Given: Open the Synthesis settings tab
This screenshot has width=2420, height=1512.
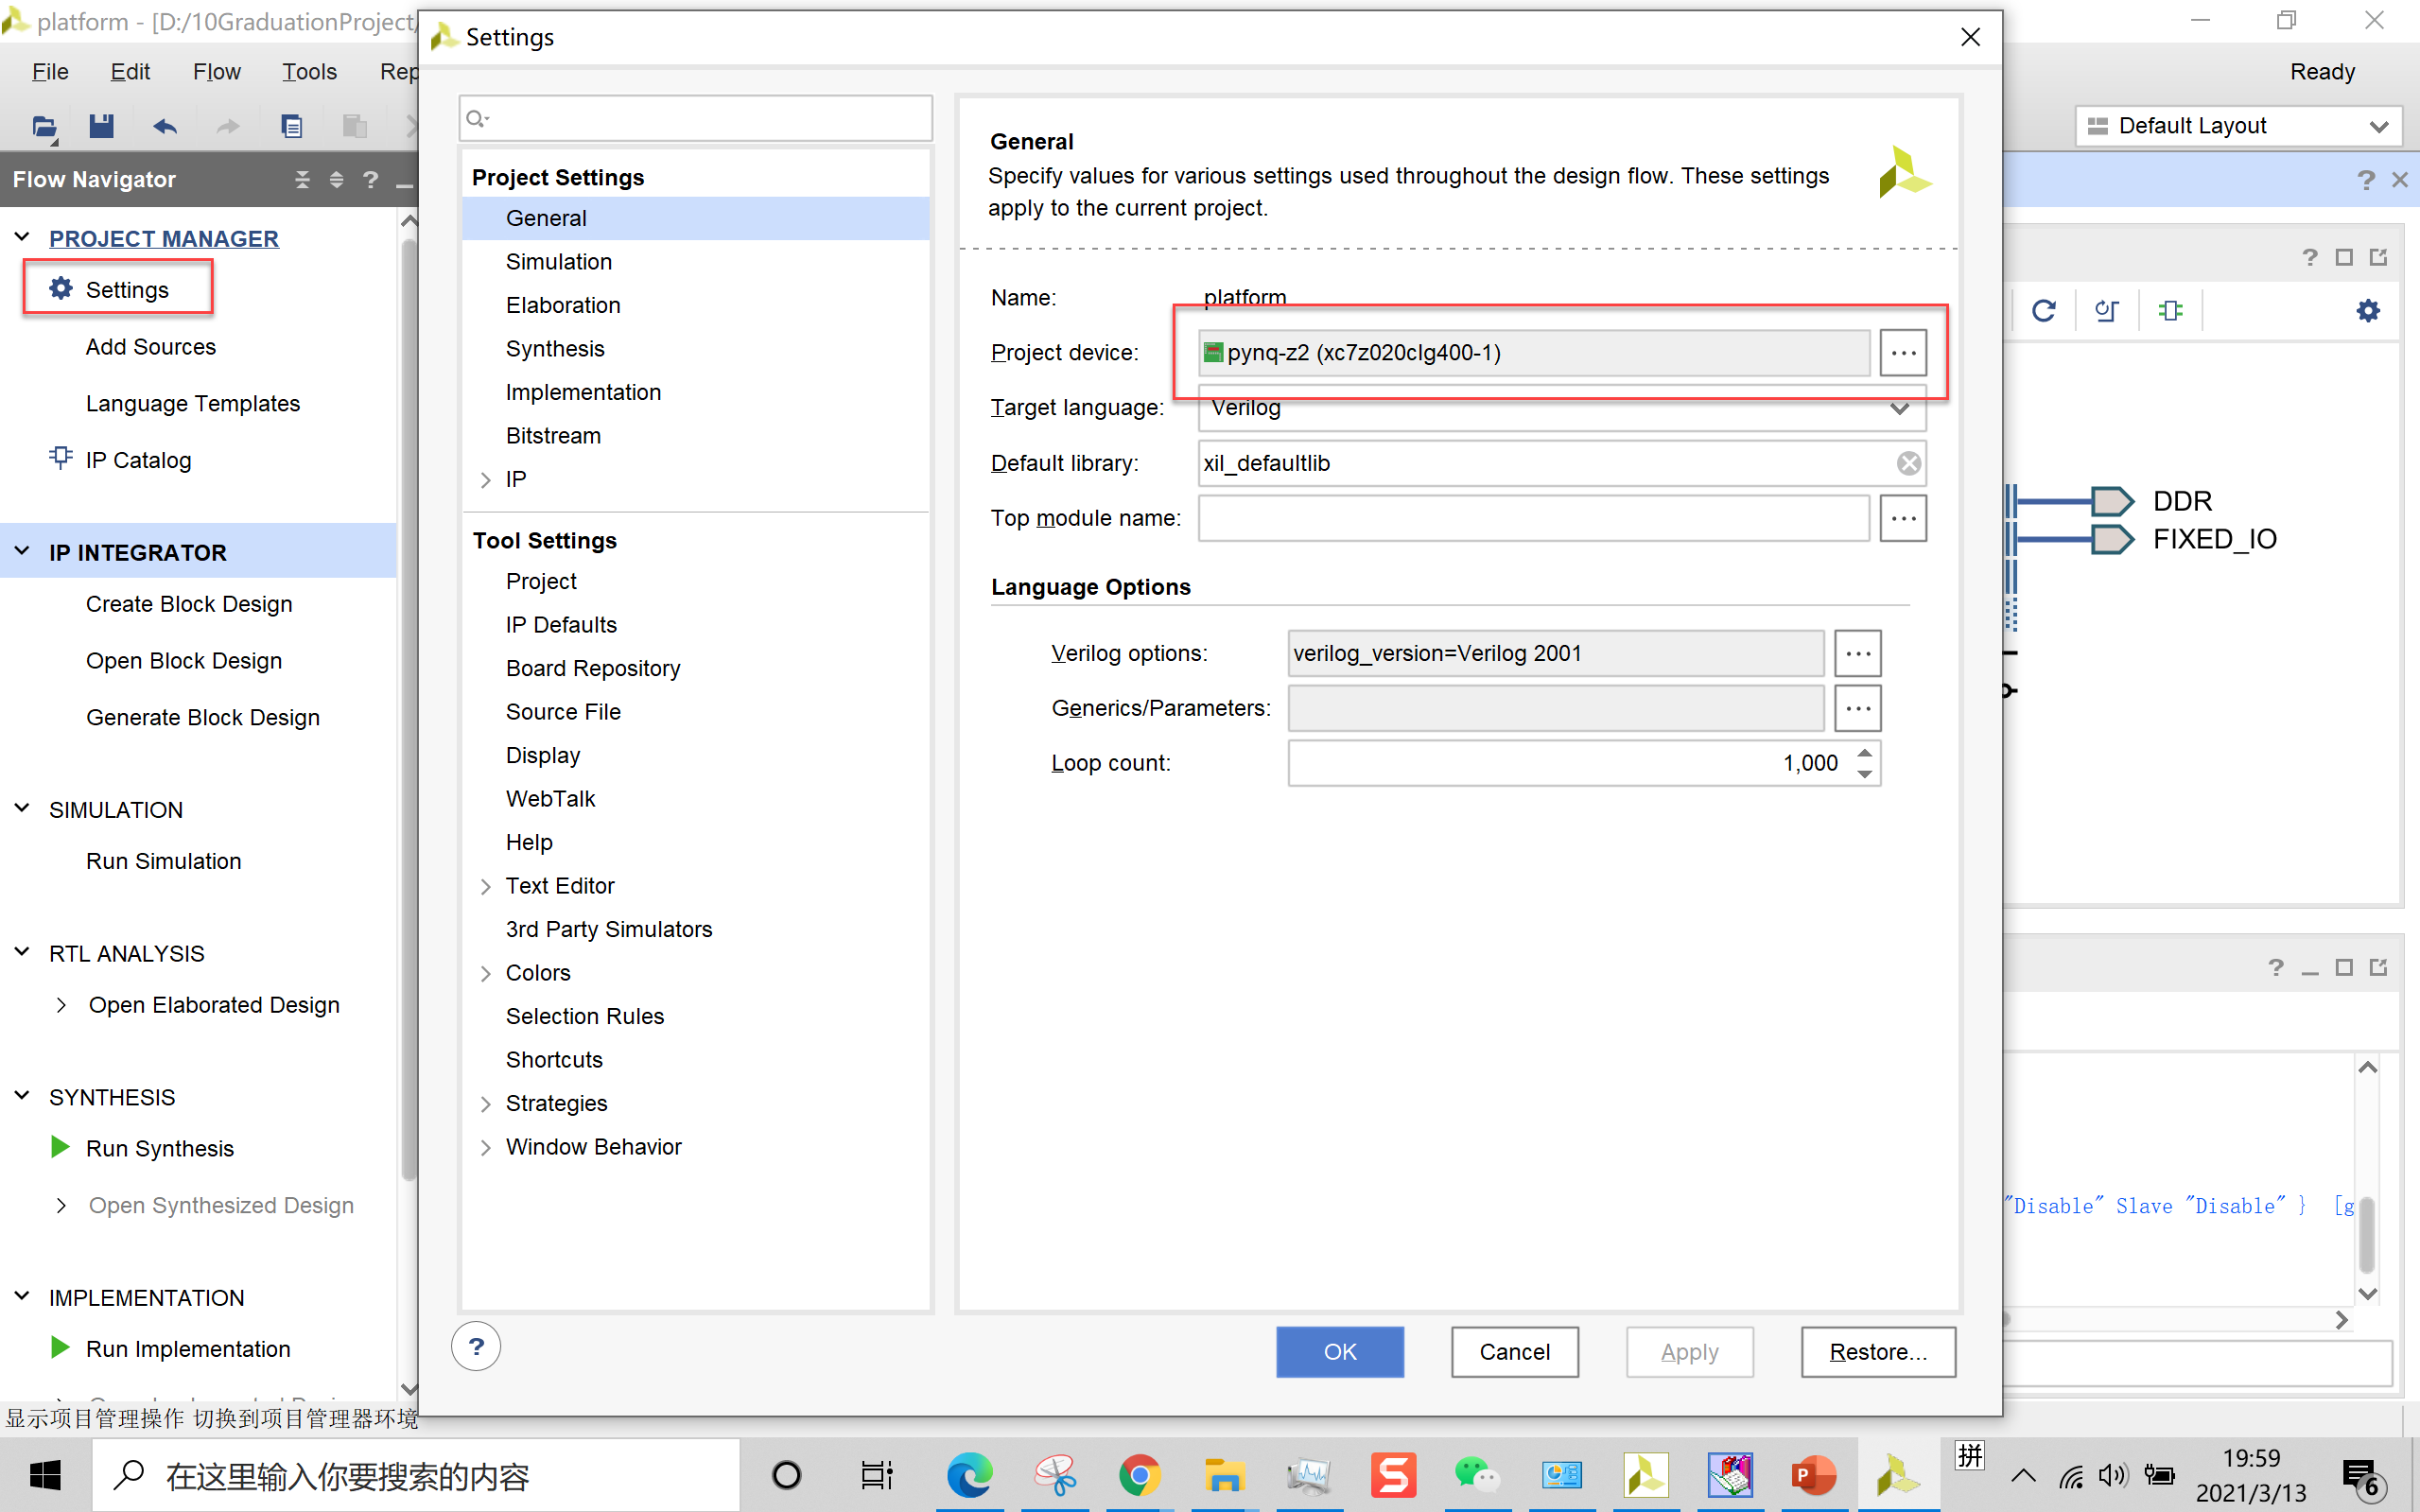Looking at the screenshot, I should pos(554,348).
